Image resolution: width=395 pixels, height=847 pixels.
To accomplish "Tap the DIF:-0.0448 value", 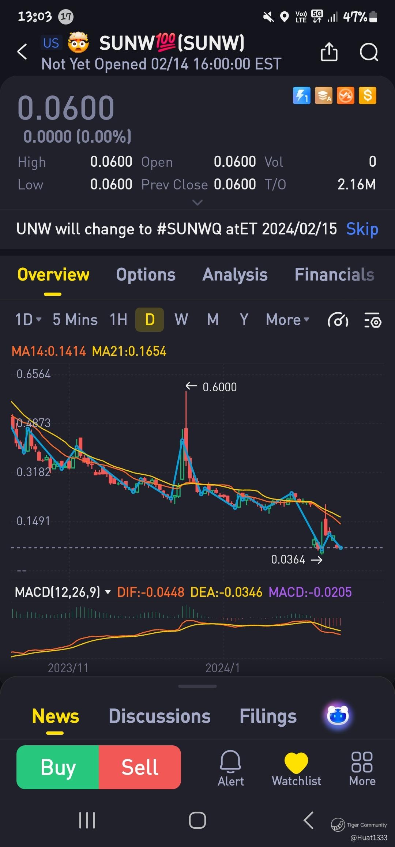I will pyautogui.click(x=150, y=592).
